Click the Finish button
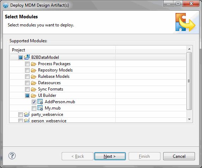 coord(145,156)
